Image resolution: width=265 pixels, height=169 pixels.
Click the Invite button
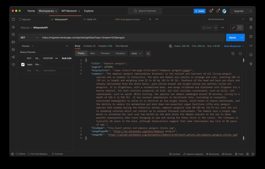pos(200,11)
